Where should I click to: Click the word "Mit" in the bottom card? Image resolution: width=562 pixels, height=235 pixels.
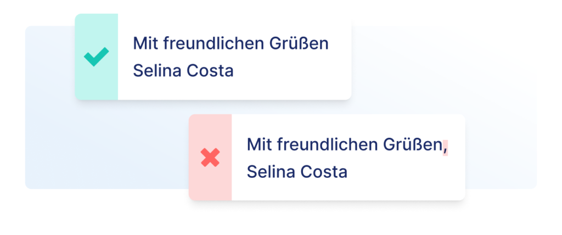click(x=259, y=145)
